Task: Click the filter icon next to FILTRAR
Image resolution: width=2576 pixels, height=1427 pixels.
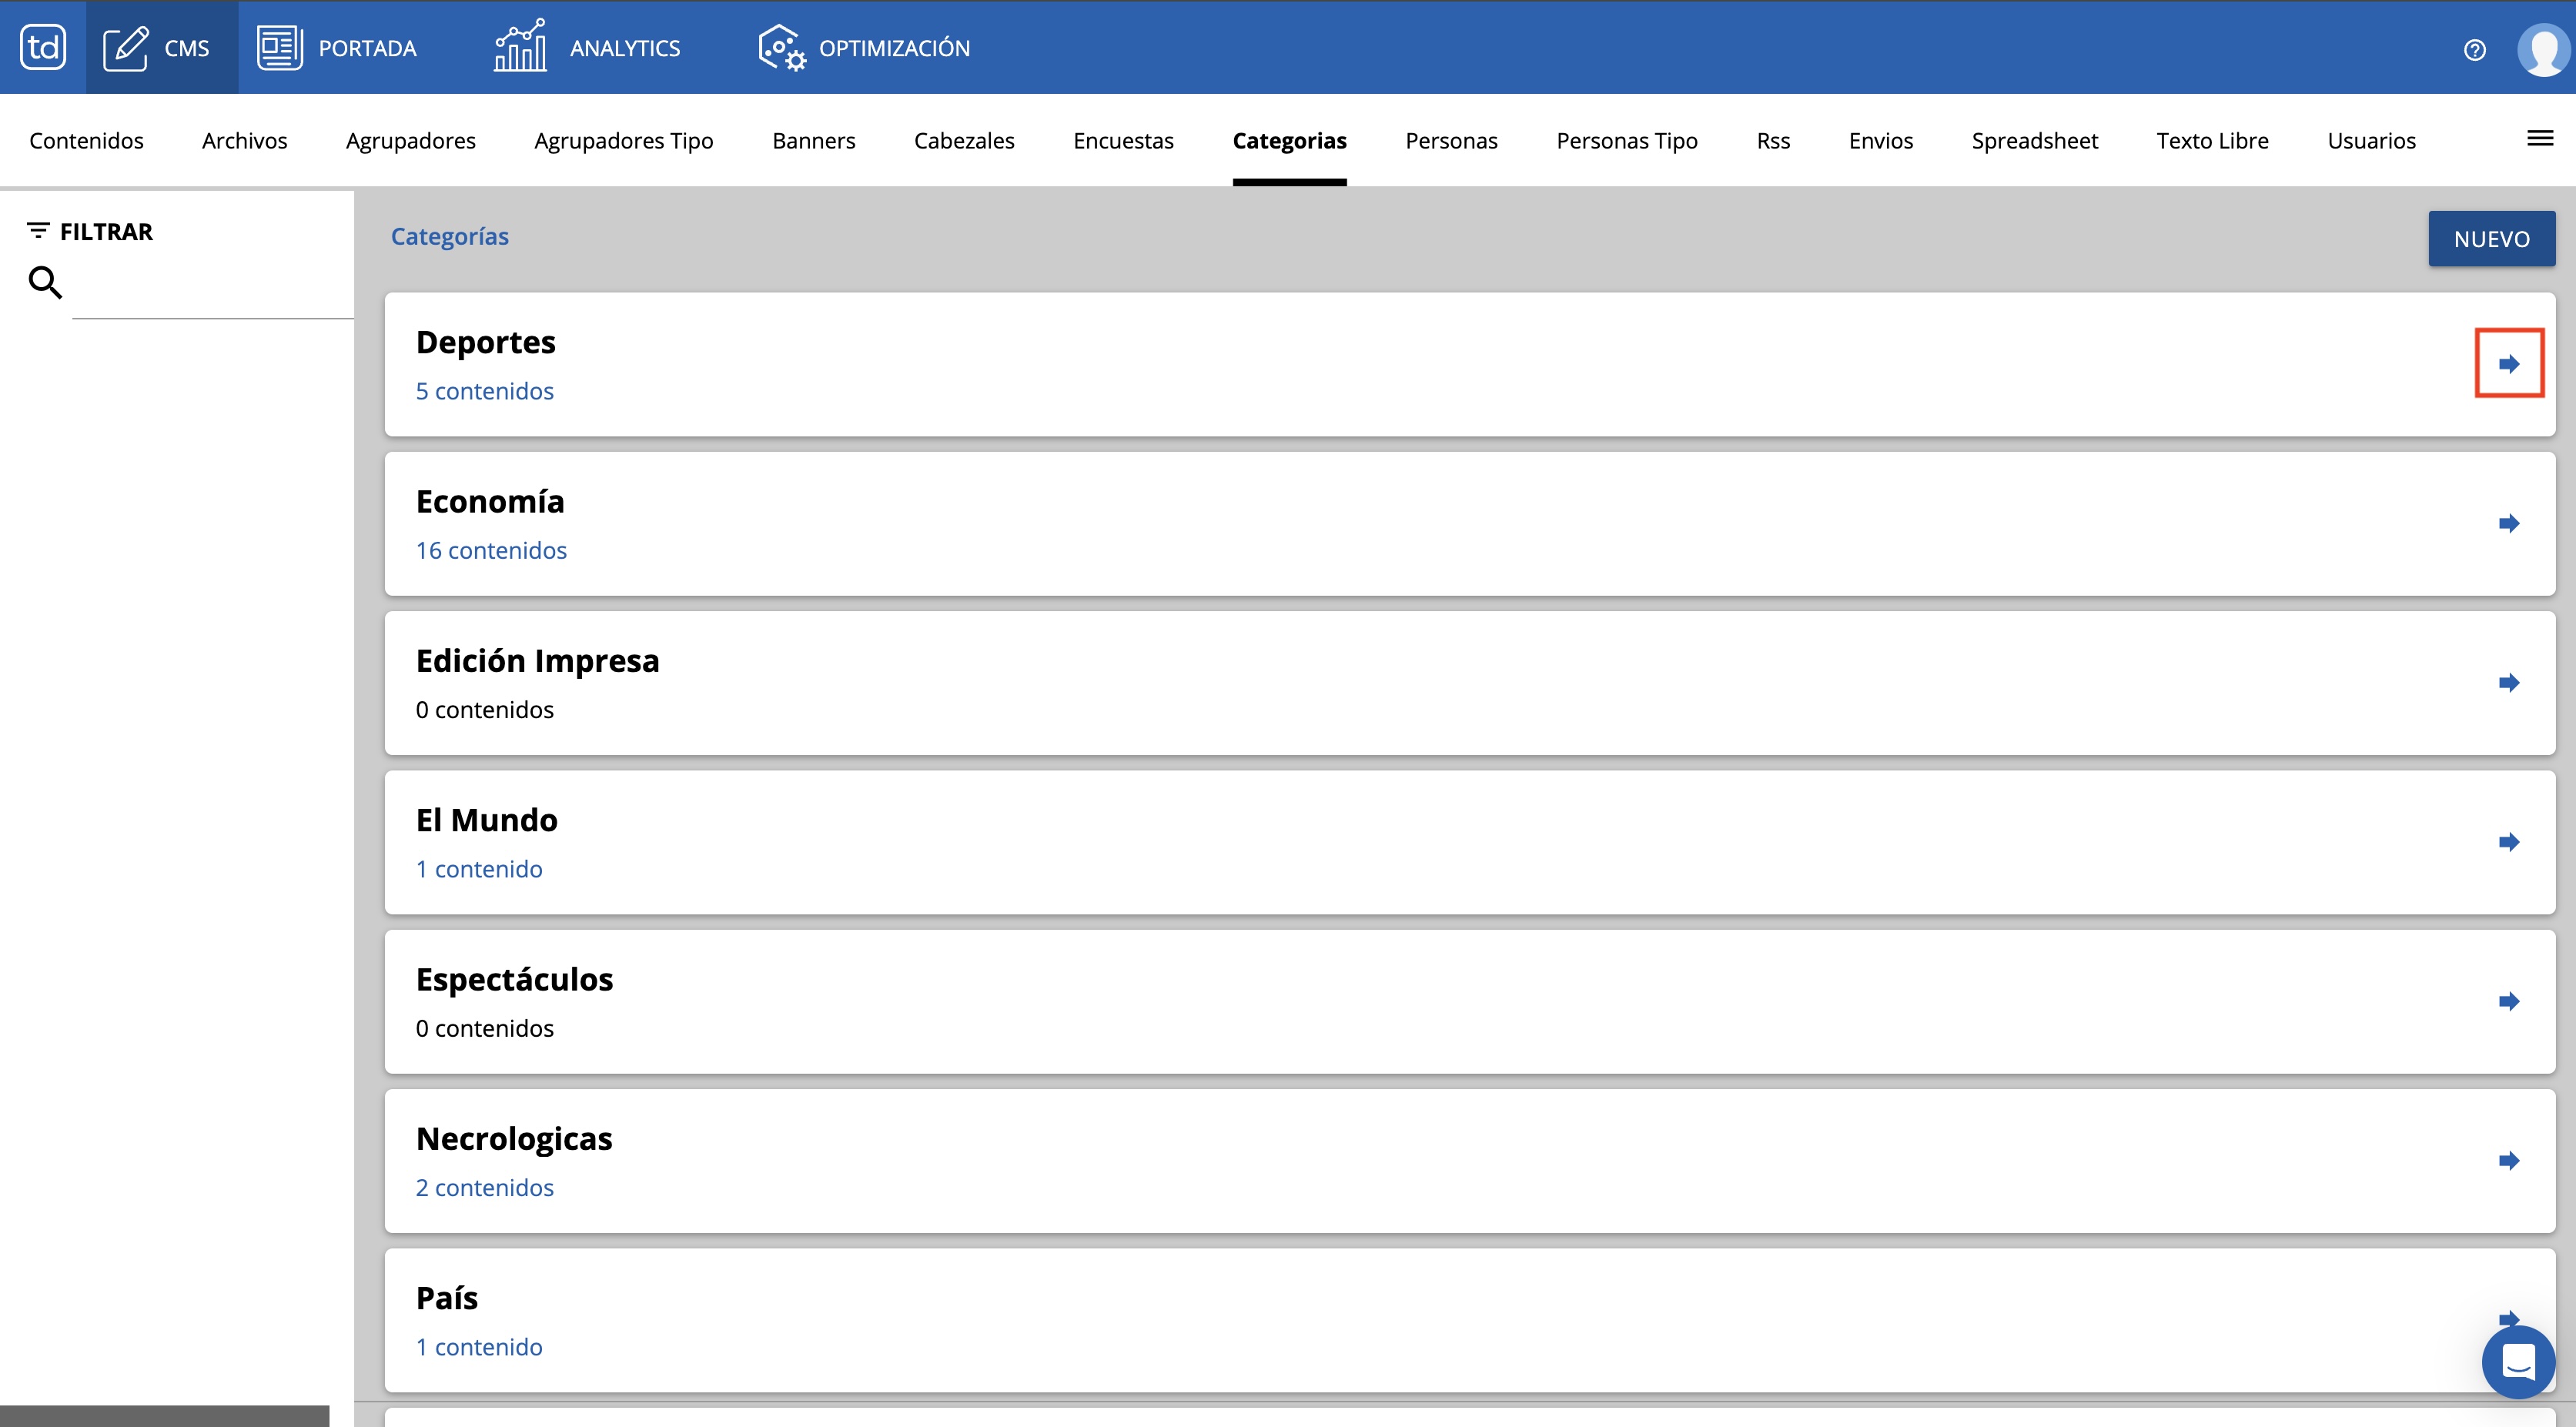Action: (x=38, y=231)
